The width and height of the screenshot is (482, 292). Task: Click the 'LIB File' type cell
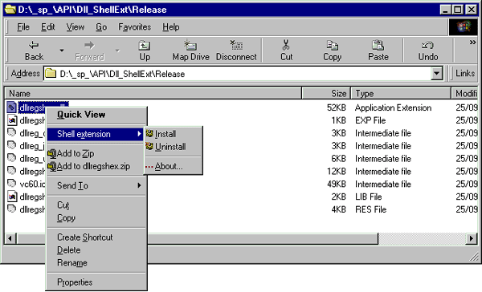pos(368,197)
